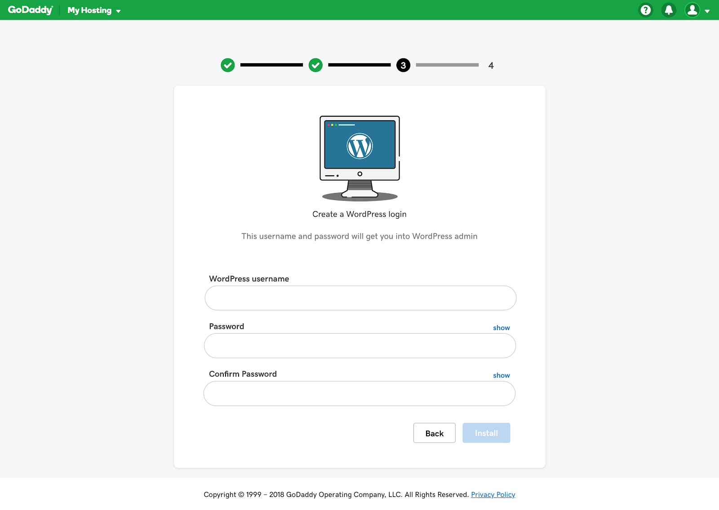Focus the Confirm Password input field
This screenshot has width=719, height=510.
click(x=359, y=393)
